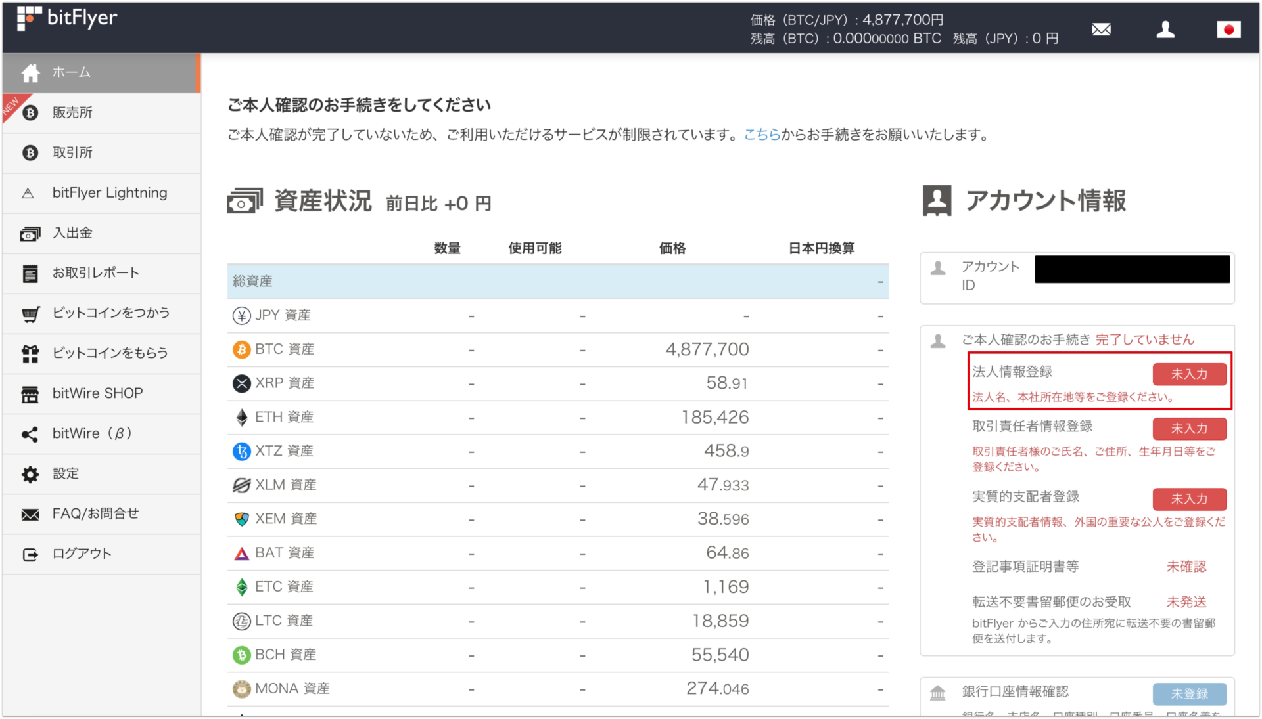1262x719 pixels.
Task: Click the cart icon for ビットコインをつかう
Action: click(x=30, y=313)
